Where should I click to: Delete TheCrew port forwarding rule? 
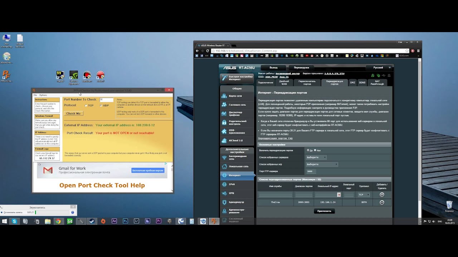382,202
